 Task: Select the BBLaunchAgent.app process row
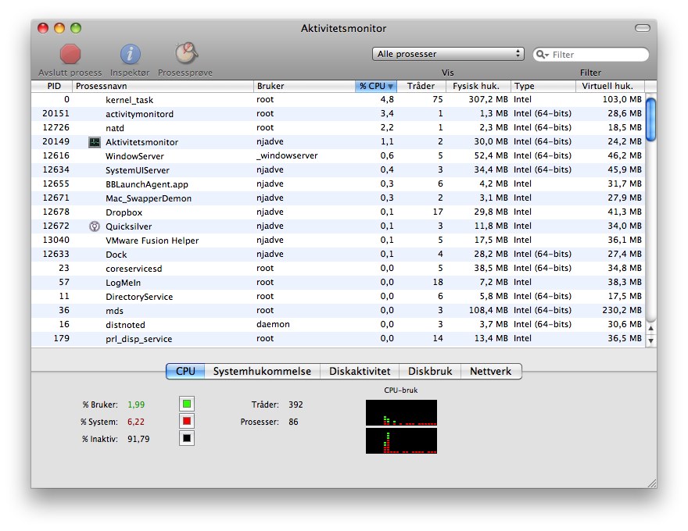coord(339,184)
